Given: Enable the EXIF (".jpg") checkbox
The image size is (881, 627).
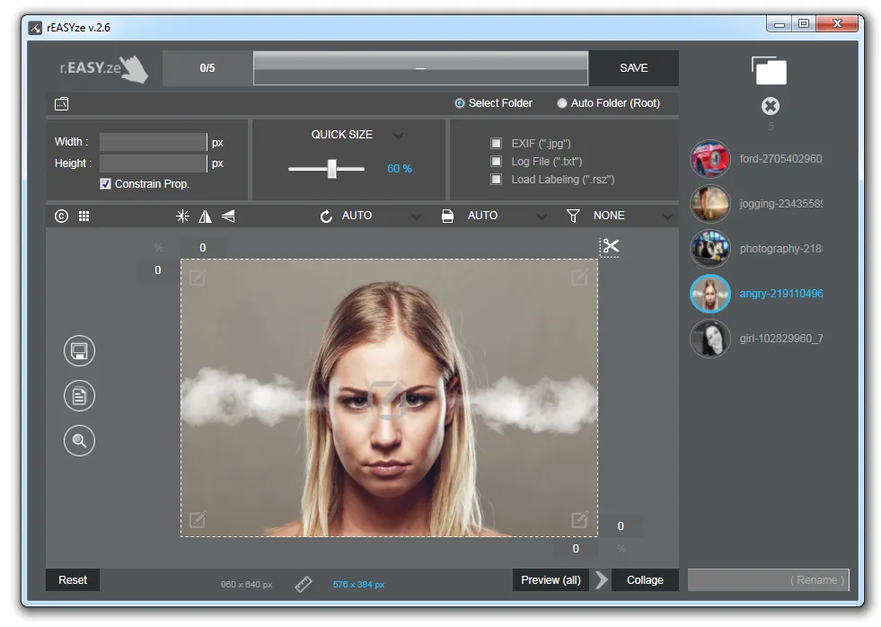Looking at the screenshot, I should tap(496, 143).
